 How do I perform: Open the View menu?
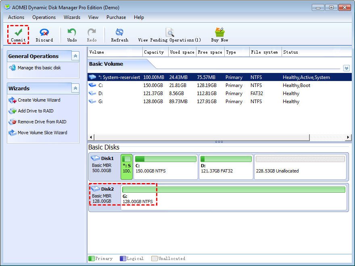coord(93,17)
